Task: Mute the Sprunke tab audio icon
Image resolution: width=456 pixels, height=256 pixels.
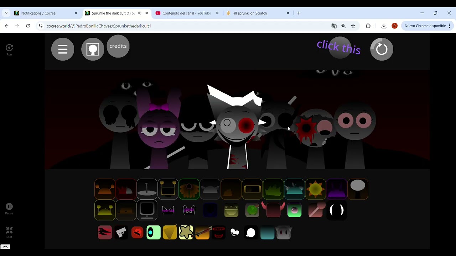Action: (140, 13)
